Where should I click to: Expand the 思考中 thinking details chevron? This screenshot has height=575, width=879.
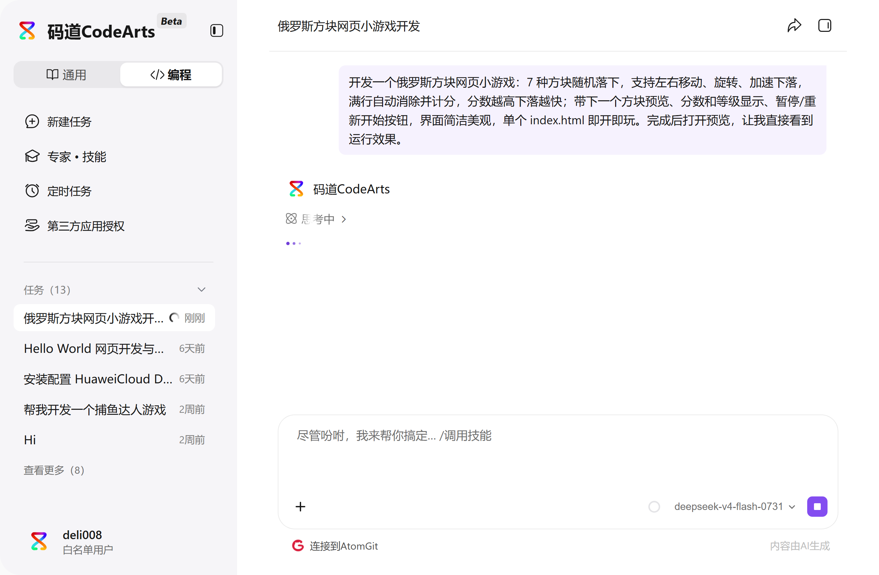point(344,219)
